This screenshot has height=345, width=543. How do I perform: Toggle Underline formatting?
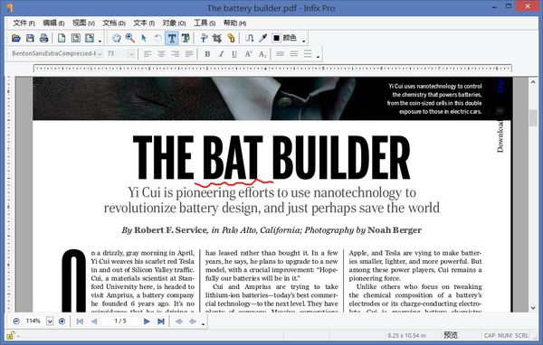(234, 54)
